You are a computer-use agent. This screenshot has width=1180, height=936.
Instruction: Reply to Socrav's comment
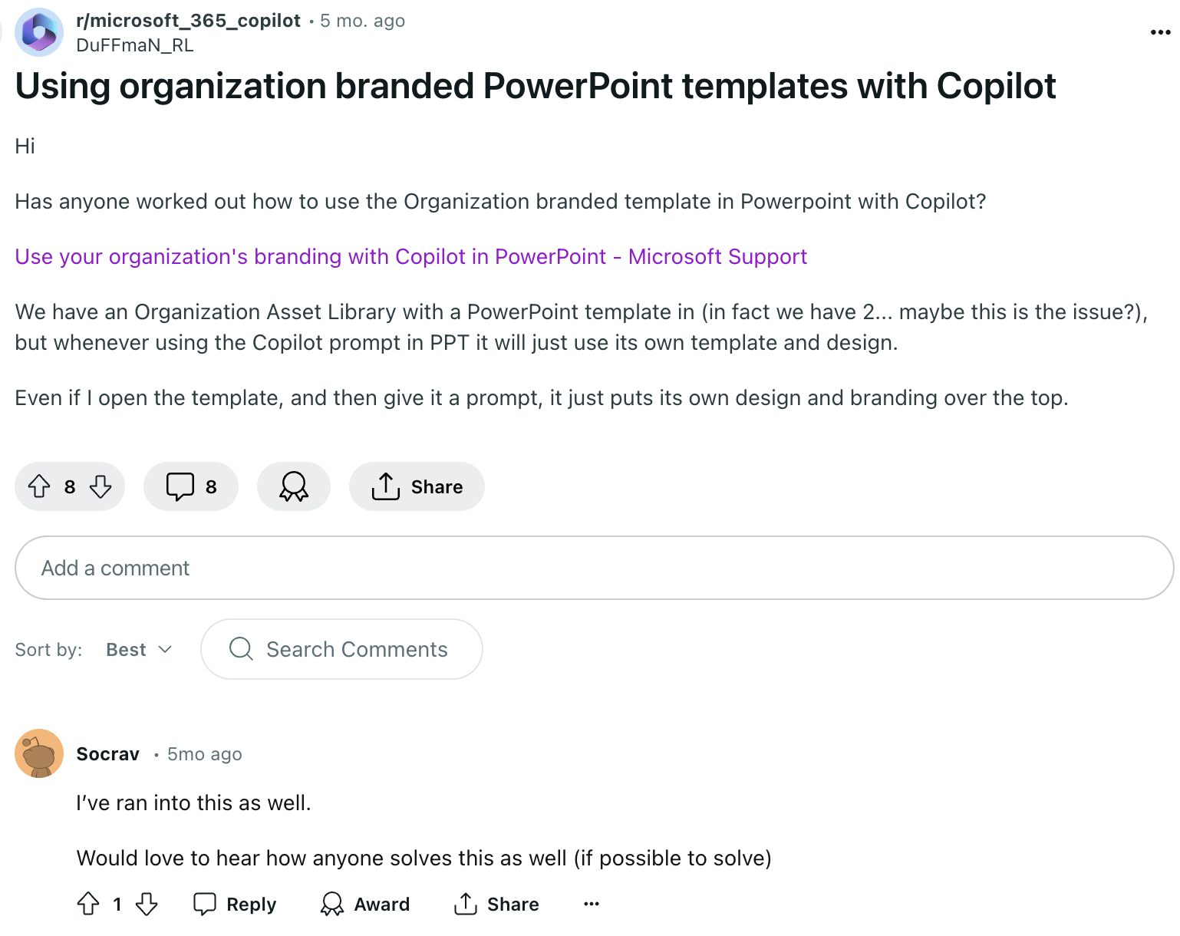coord(235,904)
